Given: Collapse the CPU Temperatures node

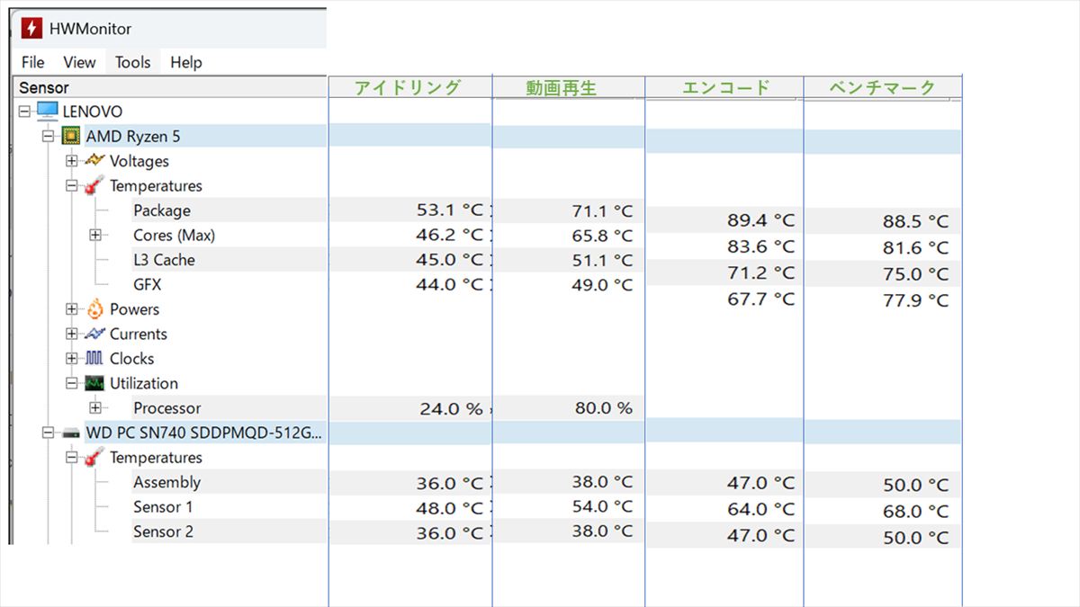Looking at the screenshot, I should click(72, 186).
